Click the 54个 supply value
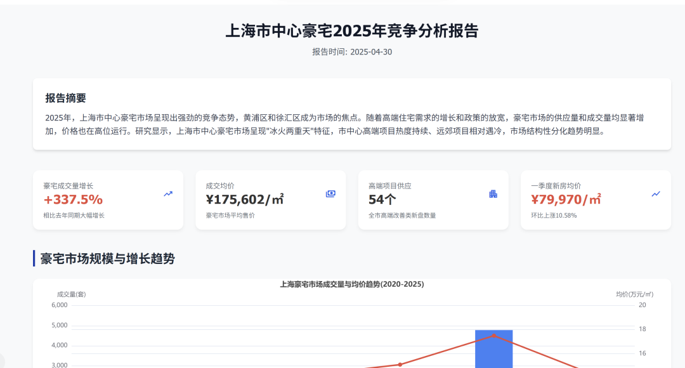 [382, 200]
